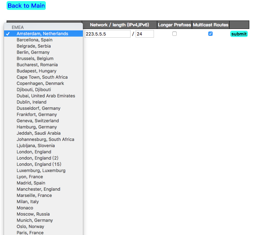Pick Jeddah, Saudi Arabia option
This screenshot has width=257, height=235.
click(38, 133)
